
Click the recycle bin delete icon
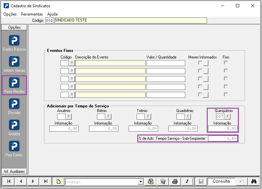coord(163,181)
